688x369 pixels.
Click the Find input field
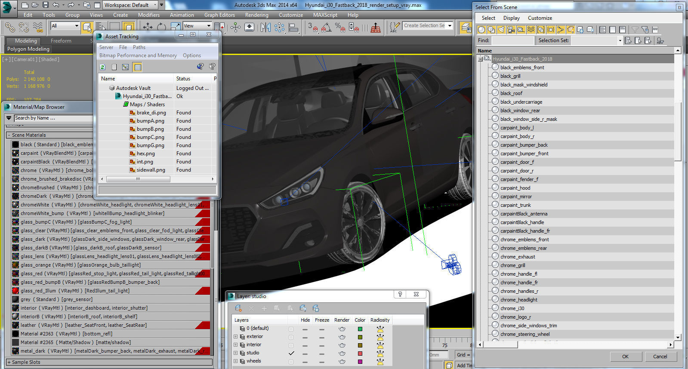512,40
